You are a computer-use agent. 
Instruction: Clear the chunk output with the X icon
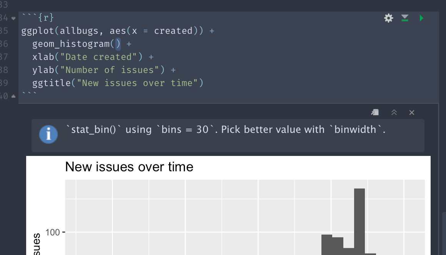[x=411, y=113]
